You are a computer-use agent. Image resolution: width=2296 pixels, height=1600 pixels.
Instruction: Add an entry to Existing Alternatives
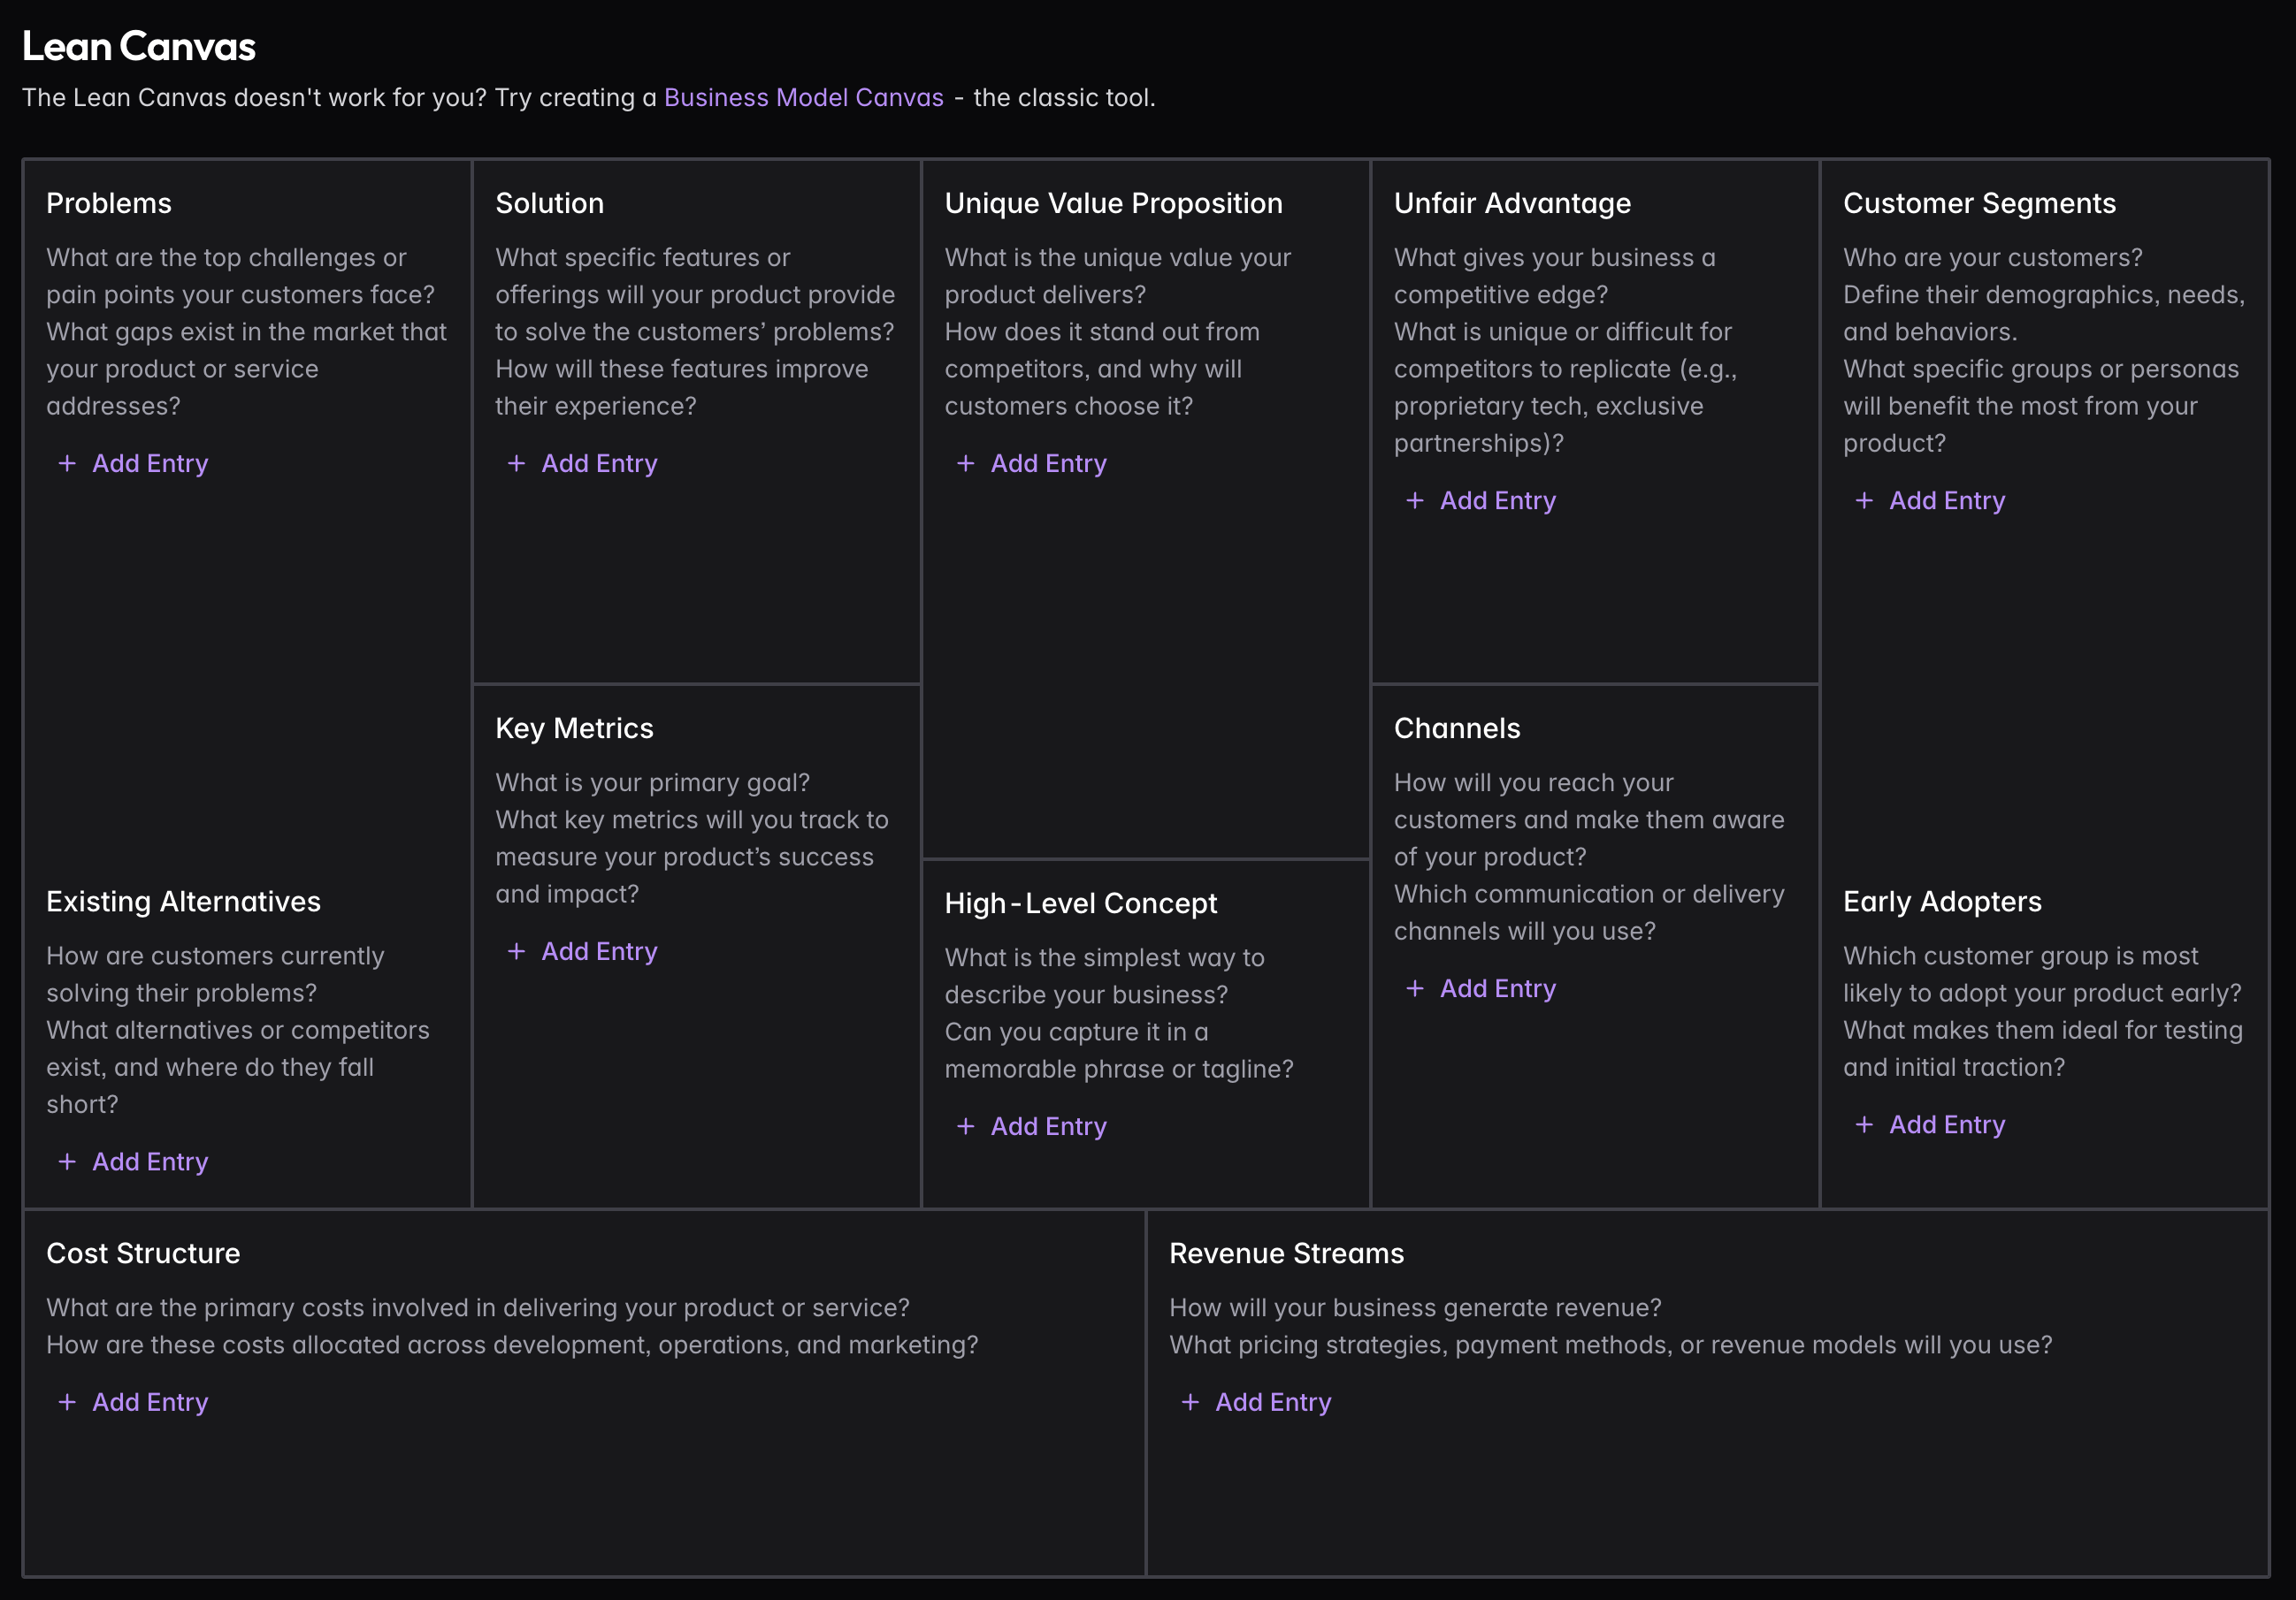coord(149,1162)
